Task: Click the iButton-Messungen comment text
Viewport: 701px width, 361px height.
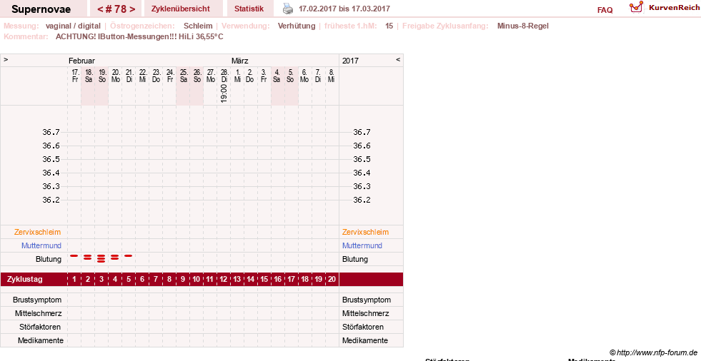Action: (x=139, y=36)
